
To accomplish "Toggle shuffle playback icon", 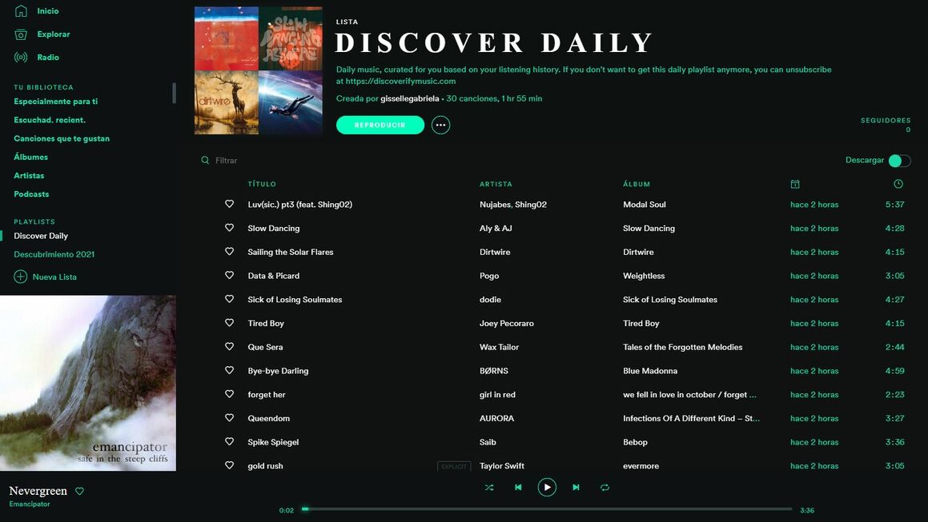I will [x=489, y=488].
